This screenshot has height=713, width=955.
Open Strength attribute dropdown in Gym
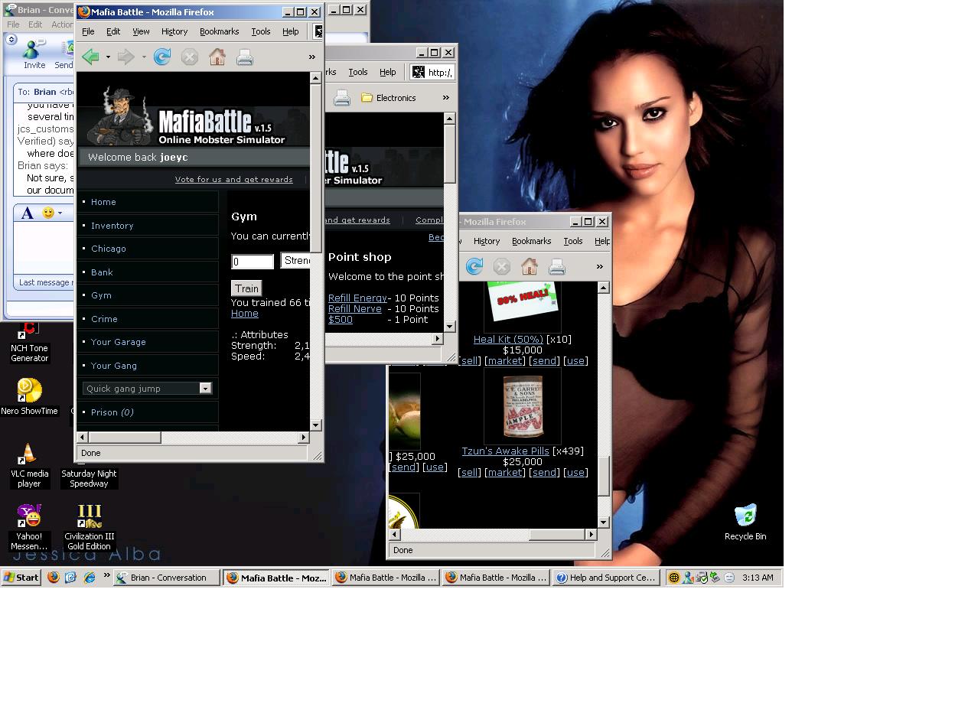tap(295, 260)
